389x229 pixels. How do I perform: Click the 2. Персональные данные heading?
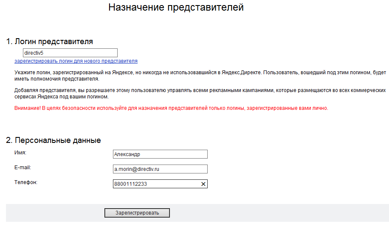point(54,140)
